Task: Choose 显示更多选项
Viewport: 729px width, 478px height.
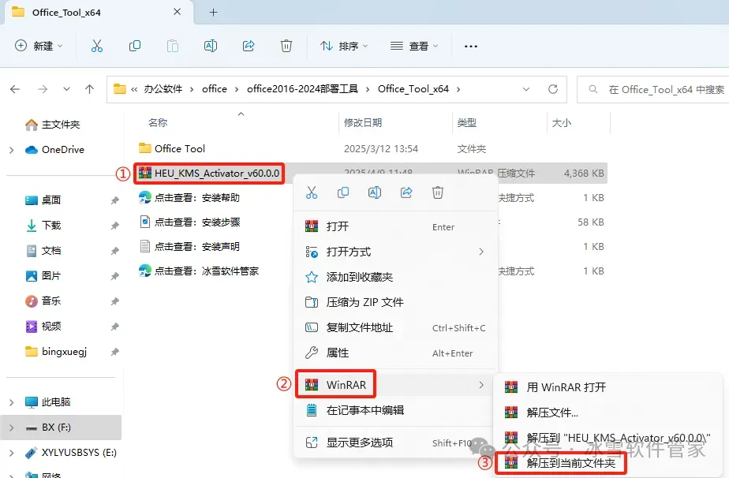Action: 395,443
